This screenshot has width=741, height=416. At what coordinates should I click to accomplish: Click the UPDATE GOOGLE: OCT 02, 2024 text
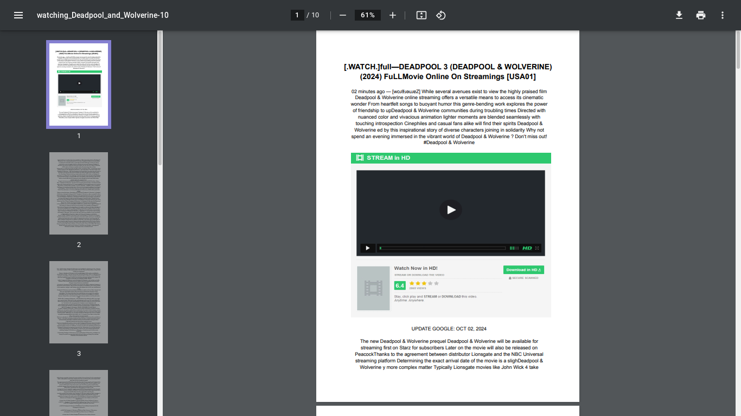tap(449, 329)
